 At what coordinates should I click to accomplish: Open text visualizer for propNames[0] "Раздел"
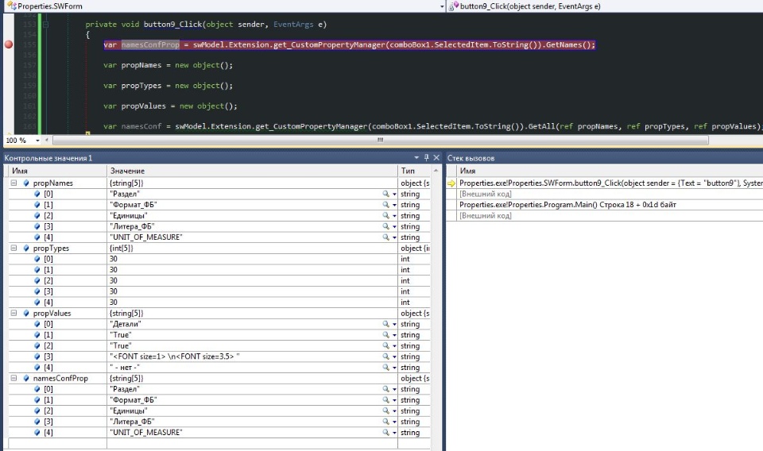click(386, 194)
